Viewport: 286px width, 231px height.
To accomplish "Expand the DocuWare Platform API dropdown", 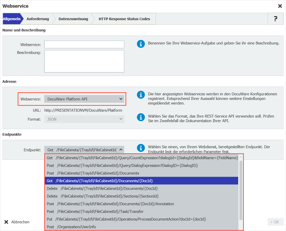I will point(84,99).
